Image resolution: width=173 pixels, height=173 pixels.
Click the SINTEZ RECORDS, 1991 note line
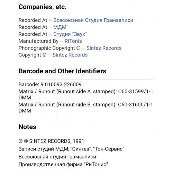(51, 141)
